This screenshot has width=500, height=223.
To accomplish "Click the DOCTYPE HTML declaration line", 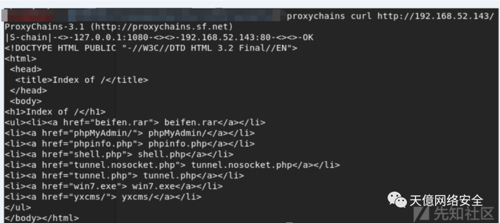I will [x=151, y=48].
